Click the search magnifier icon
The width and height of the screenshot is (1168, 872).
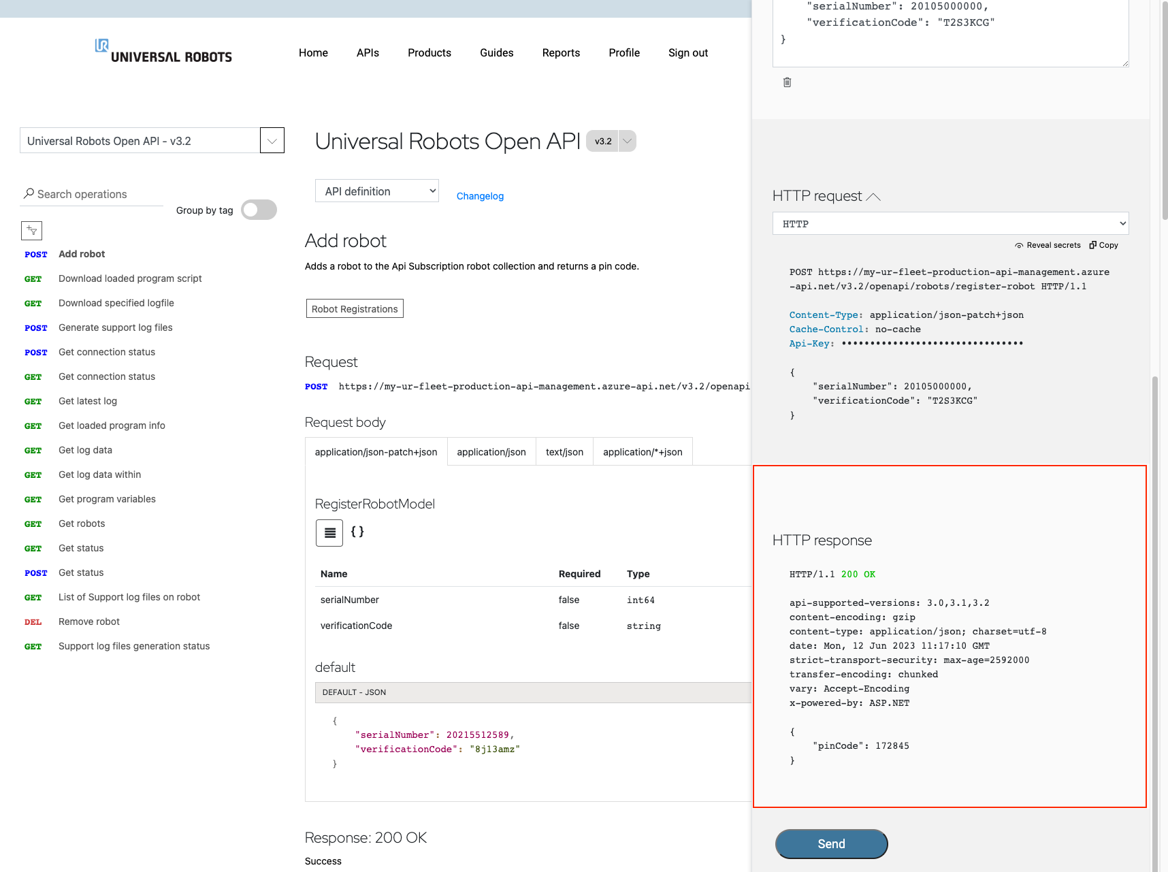tap(29, 193)
